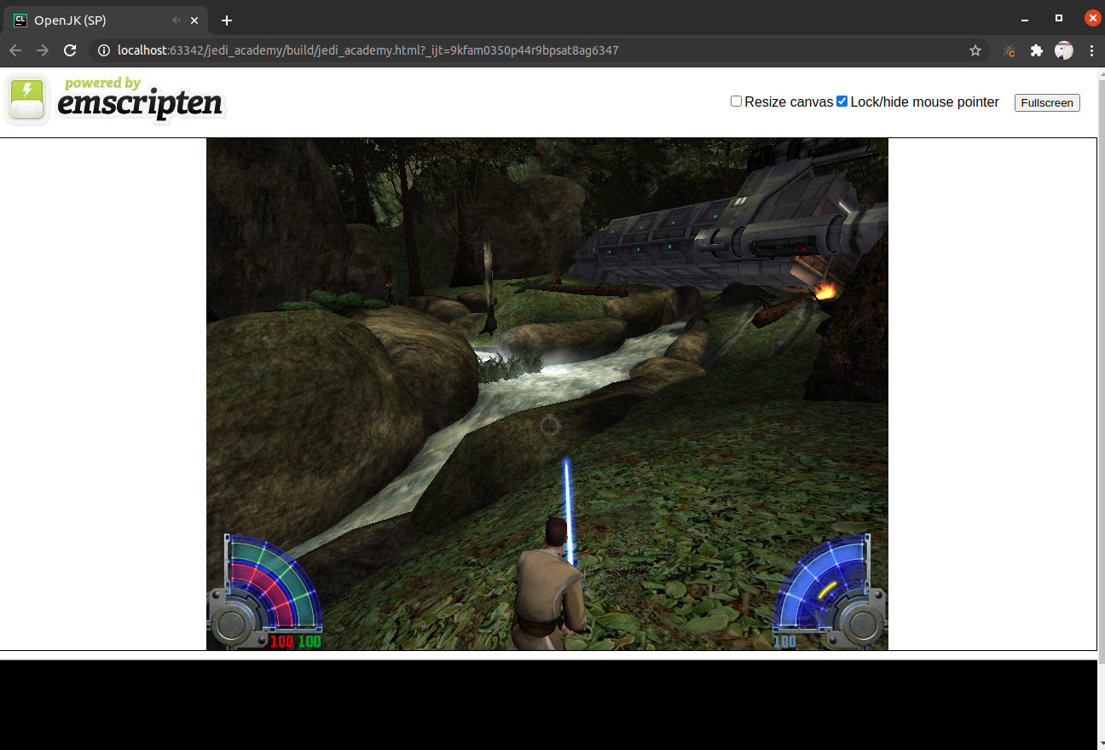1105x750 pixels.
Task: Maximize the Chrome window
Action: click(1058, 18)
